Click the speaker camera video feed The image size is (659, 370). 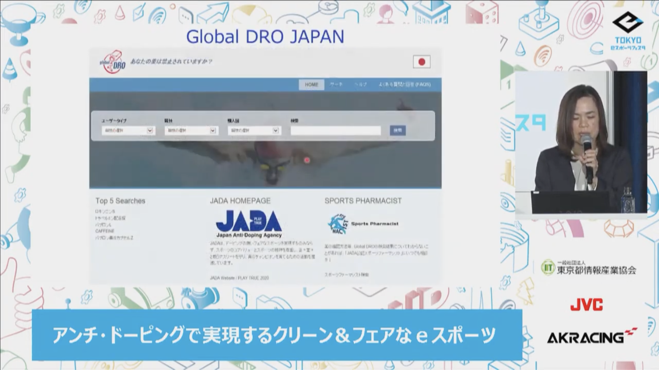pos(581,142)
